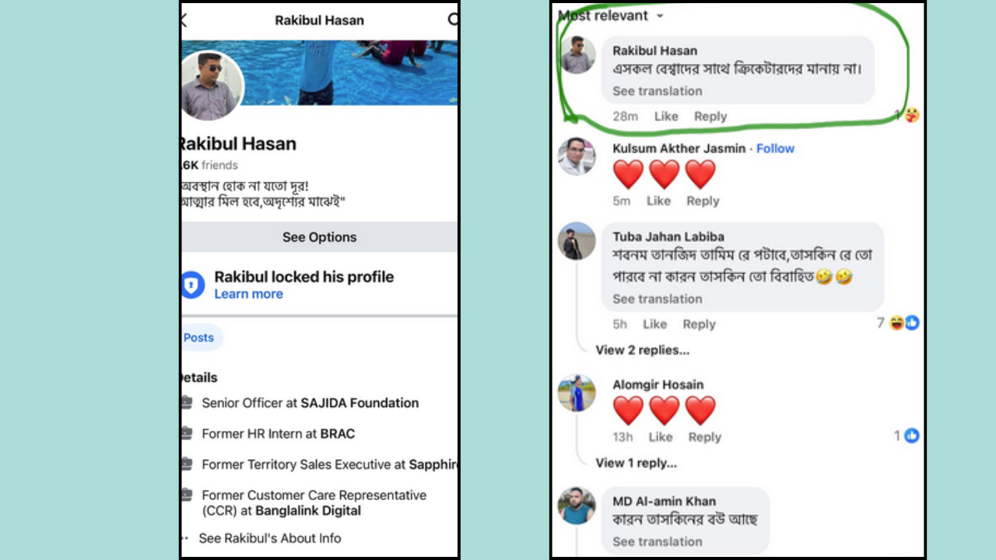This screenshot has height=560, width=996.
Task: Open Rakibul Hasan's profile picture
Action: [x=212, y=86]
